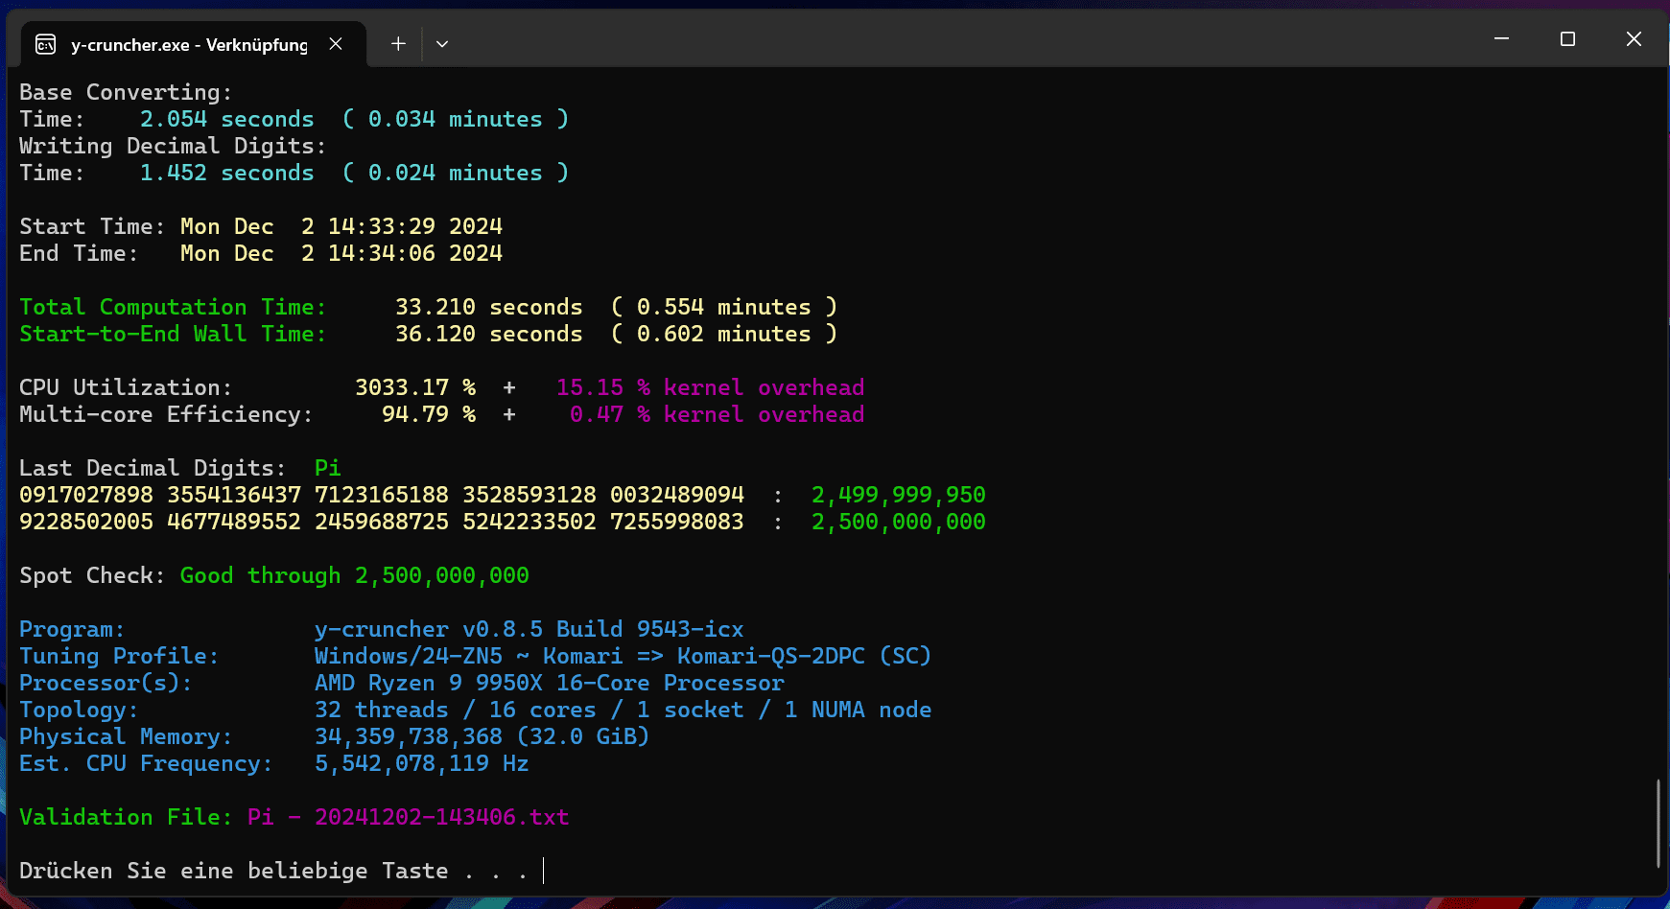Click the CPU Utilization '3033.17 %' value
This screenshot has width=1670, height=909.
point(415,387)
